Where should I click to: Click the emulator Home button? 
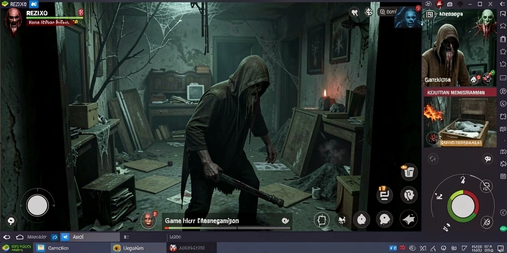[20, 237]
